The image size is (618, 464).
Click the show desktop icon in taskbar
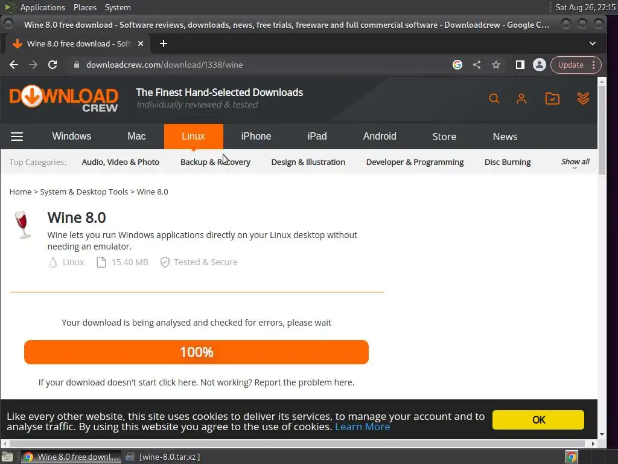click(x=7, y=457)
